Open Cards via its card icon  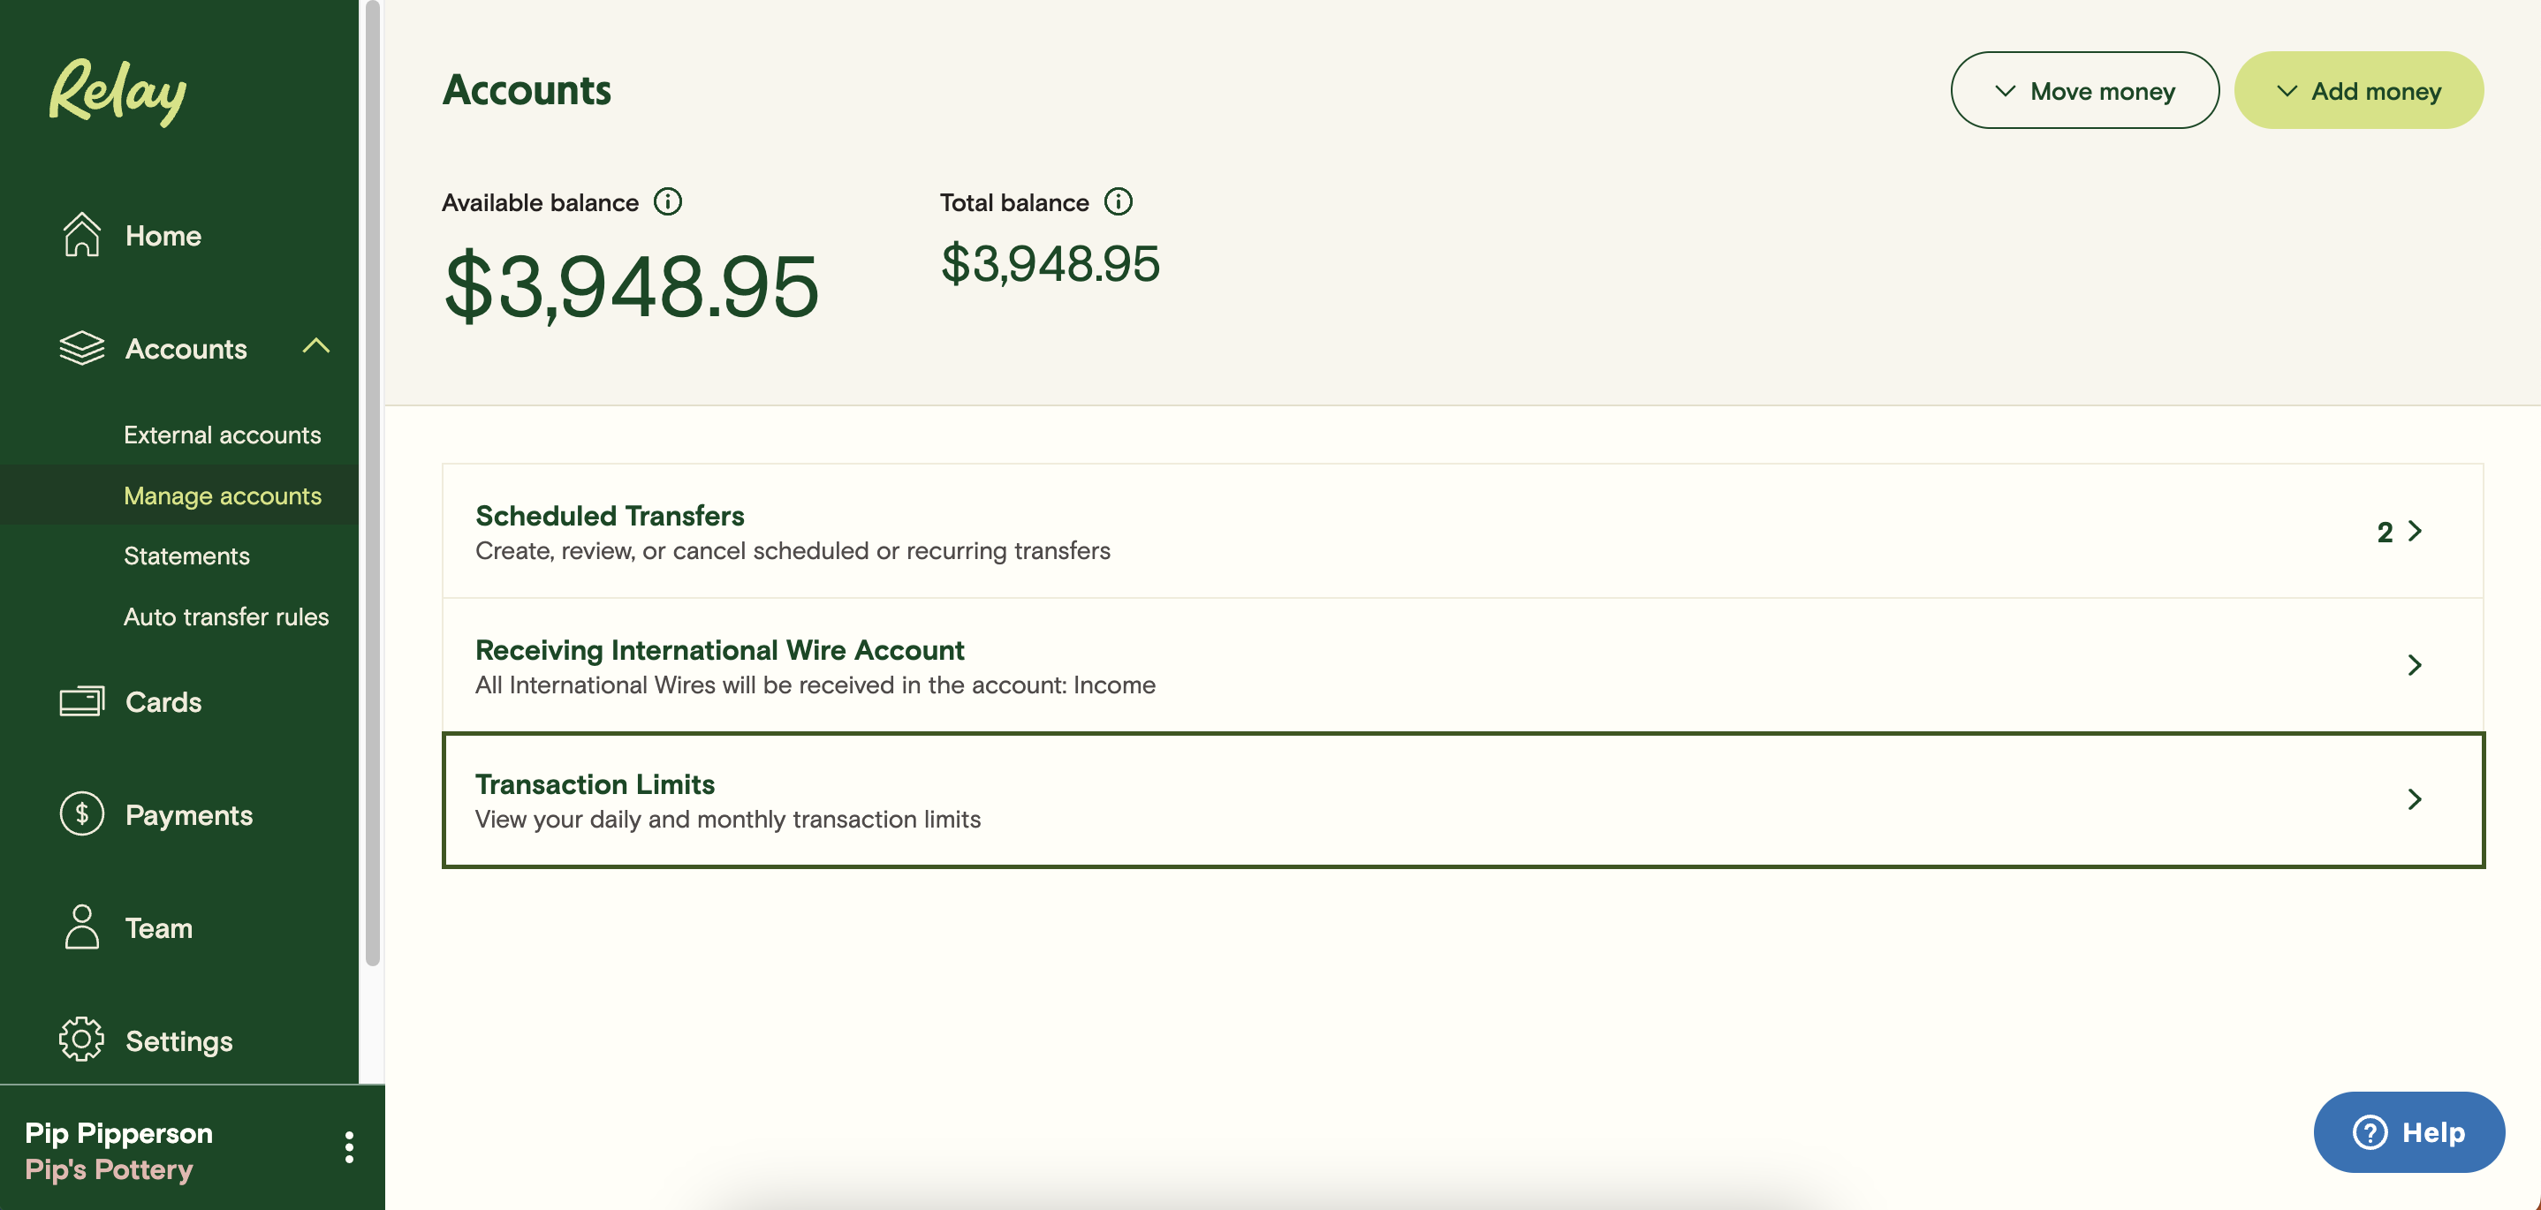tap(81, 701)
